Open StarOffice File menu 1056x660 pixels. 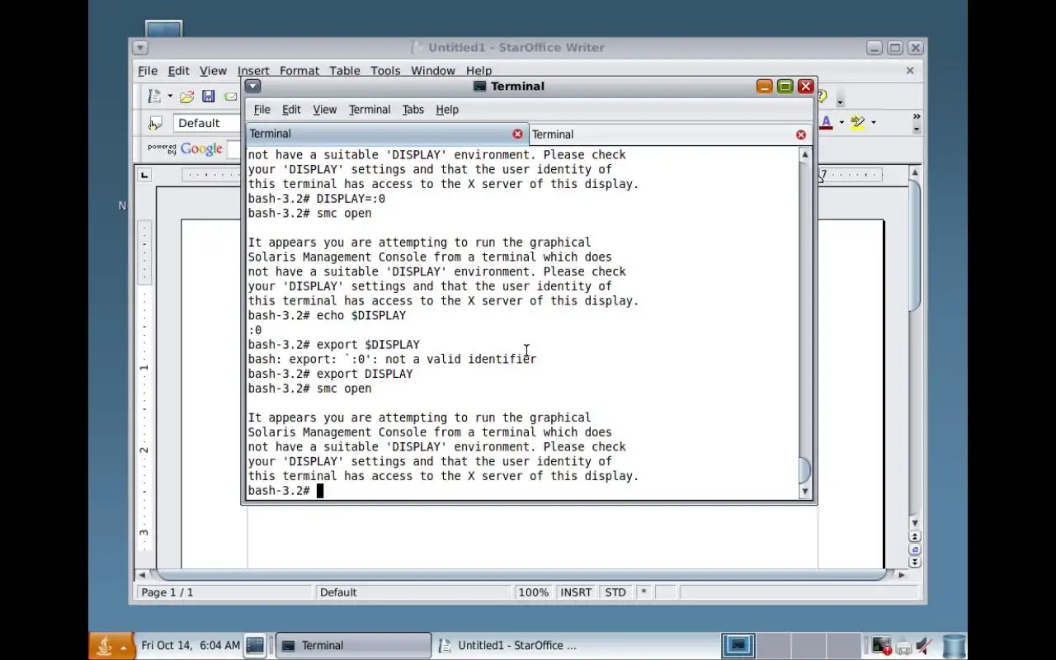click(148, 71)
